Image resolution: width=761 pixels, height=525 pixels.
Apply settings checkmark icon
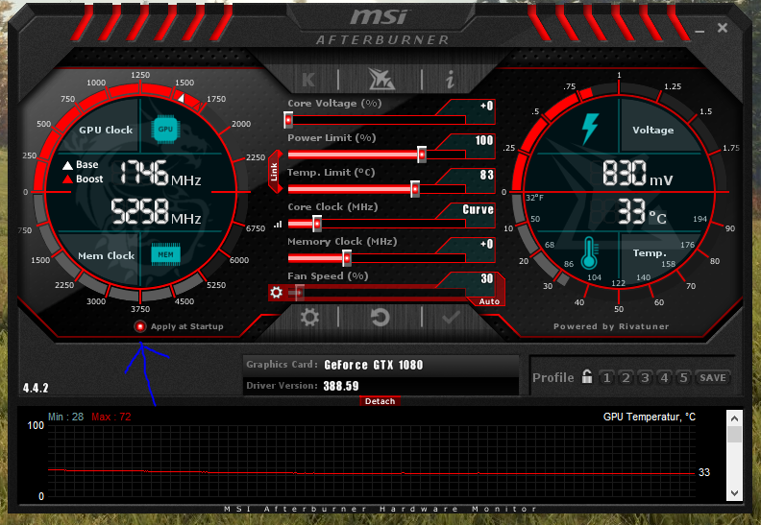tap(451, 318)
